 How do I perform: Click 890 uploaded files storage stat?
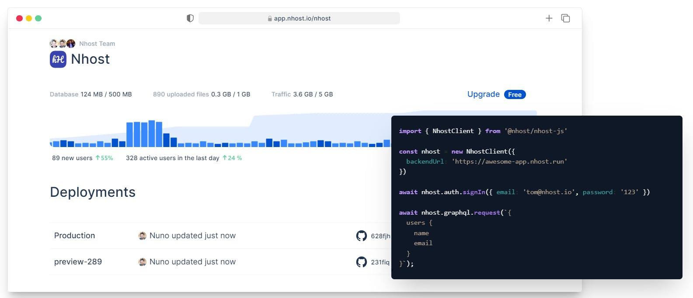tap(202, 94)
